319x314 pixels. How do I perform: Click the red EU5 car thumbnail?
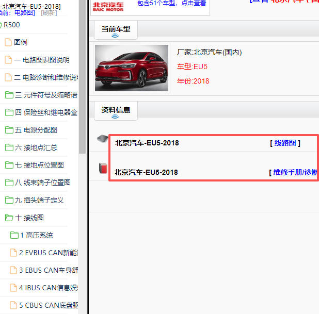(x=132, y=68)
